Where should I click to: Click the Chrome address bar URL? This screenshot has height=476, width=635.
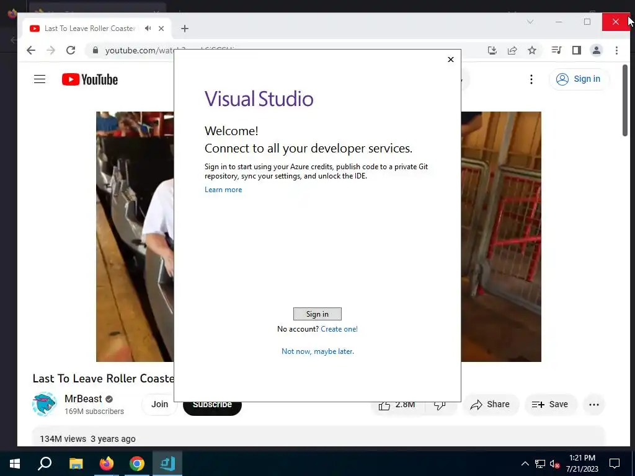170,50
